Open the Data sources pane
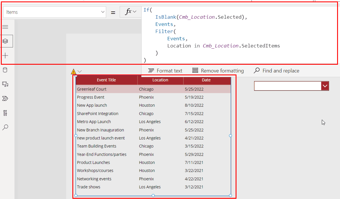This screenshot has height=199, width=340. [5, 70]
